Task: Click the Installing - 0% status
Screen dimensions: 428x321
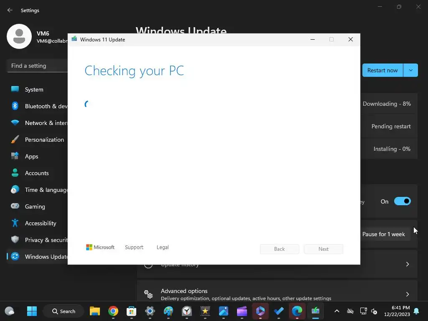Action: (x=392, y=149)
